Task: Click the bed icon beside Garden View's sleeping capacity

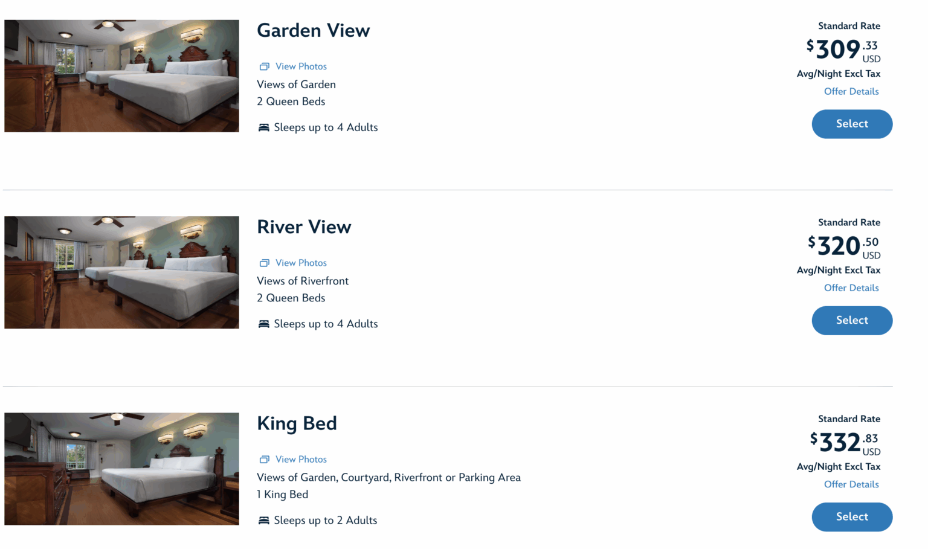Action: coord(263,127)
